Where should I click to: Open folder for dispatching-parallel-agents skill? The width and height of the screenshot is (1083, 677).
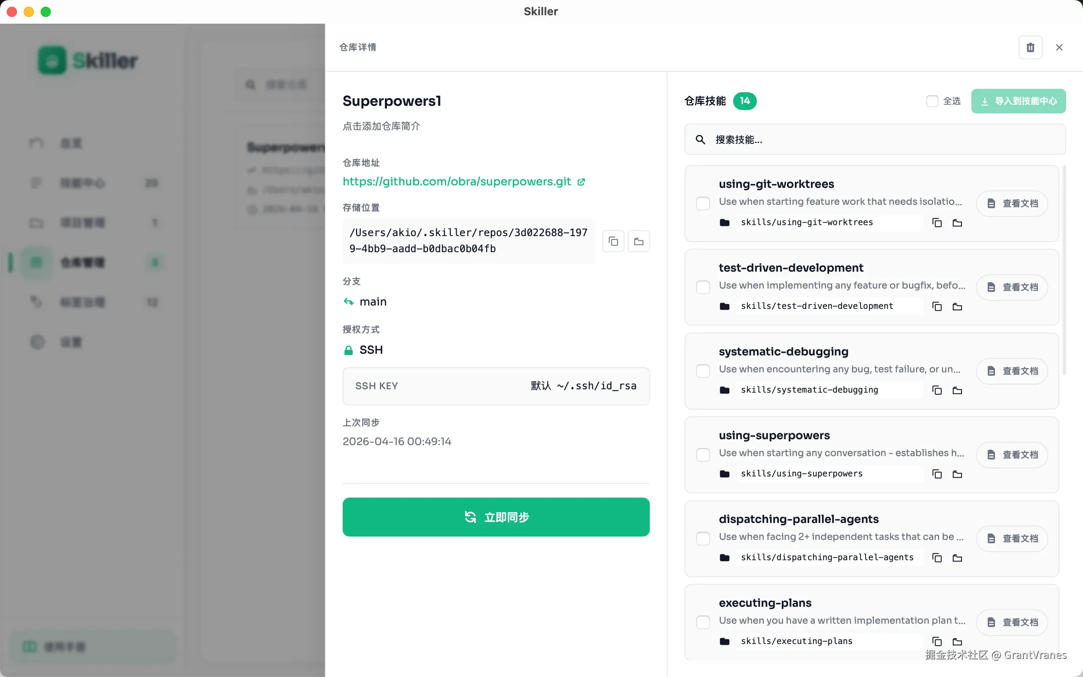click(957, 557)
